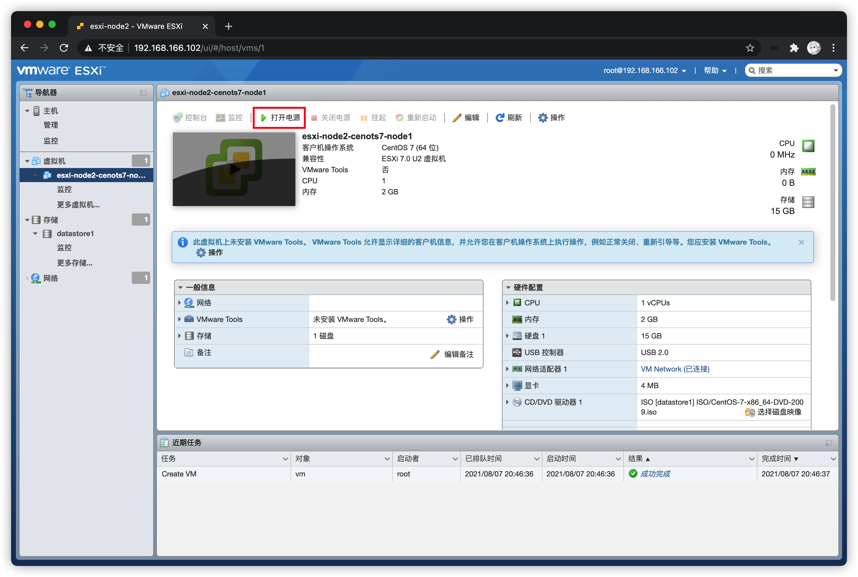This screenshot has width=858, height=577.
Task: Open the Actions gear in toolbar
Action: point(542,118)
